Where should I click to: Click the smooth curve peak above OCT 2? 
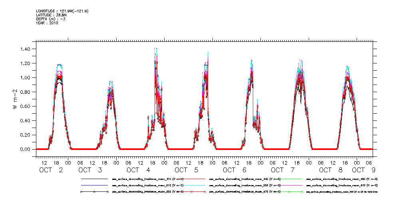coord(60,65)
